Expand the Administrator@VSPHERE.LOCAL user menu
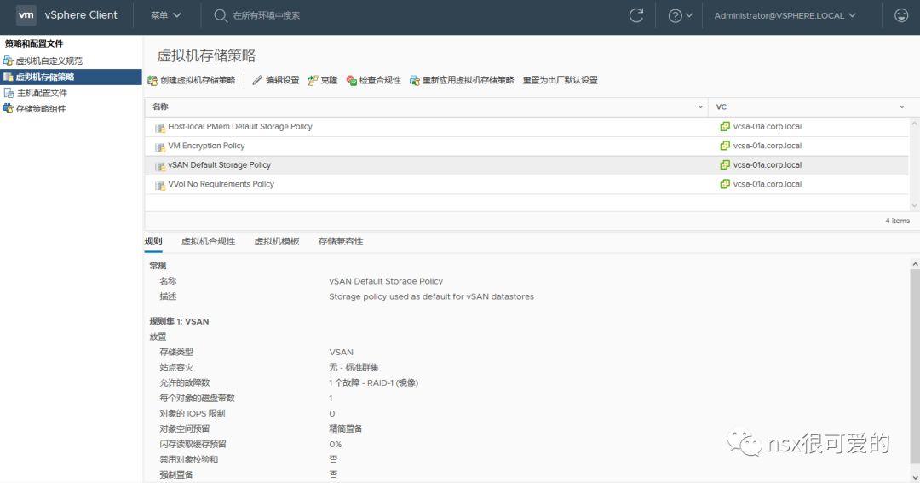The height and width of the screenshot is (483, 920). pos(785,16)
